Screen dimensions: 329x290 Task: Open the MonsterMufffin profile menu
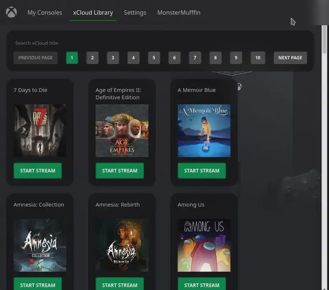coord(179,12)
